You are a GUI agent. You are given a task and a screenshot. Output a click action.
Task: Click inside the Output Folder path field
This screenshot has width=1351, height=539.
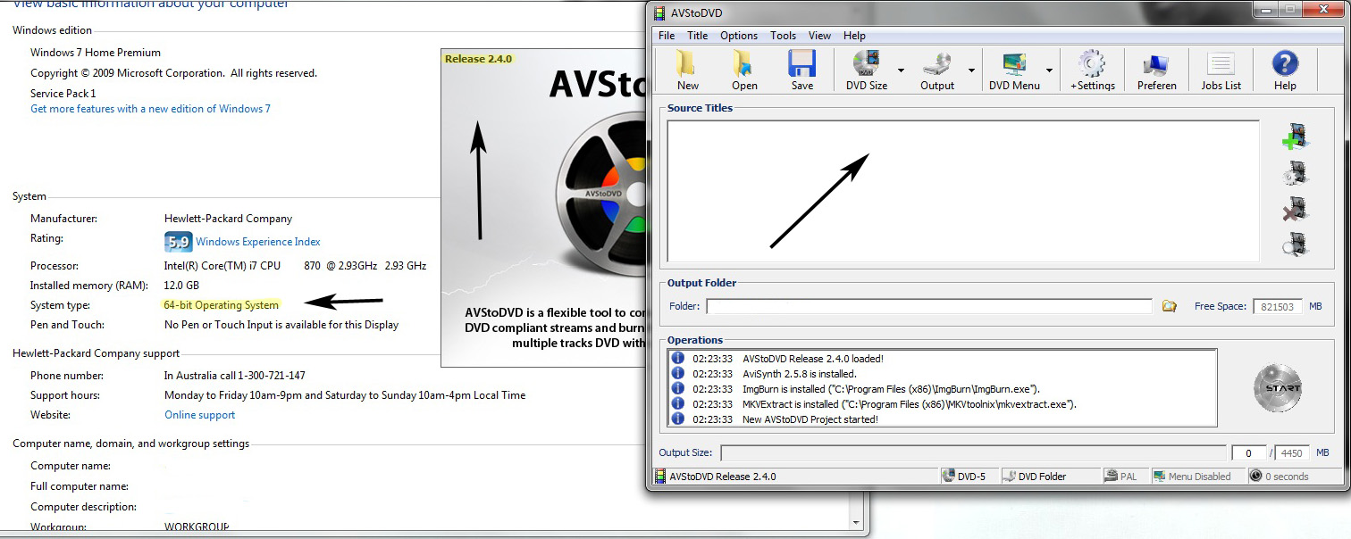point(929,306)
